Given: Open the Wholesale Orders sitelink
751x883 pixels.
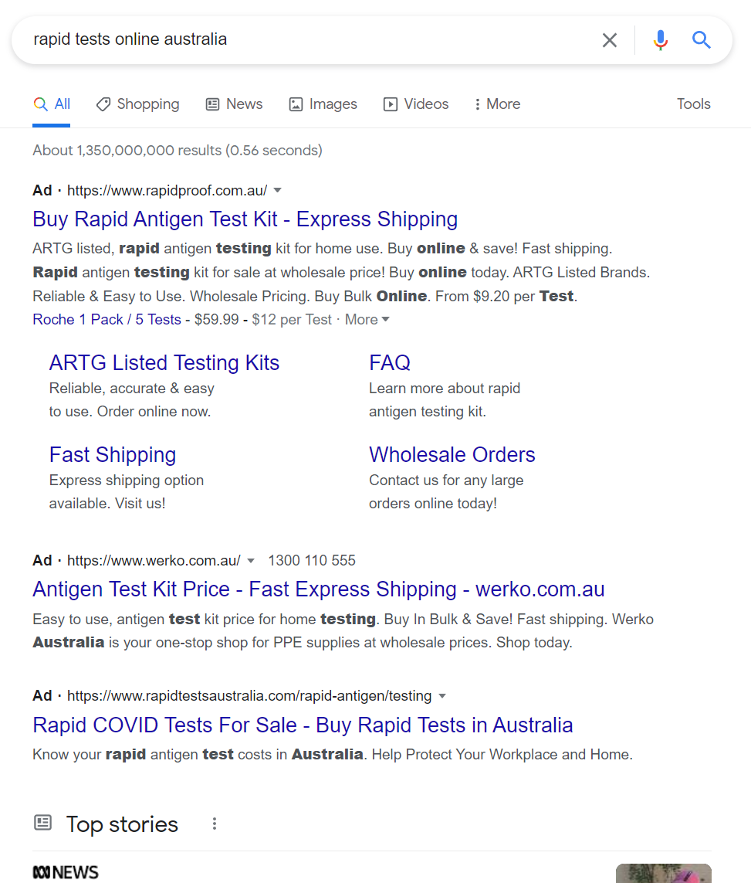Looking at the screenshot, I should [452, 455].
